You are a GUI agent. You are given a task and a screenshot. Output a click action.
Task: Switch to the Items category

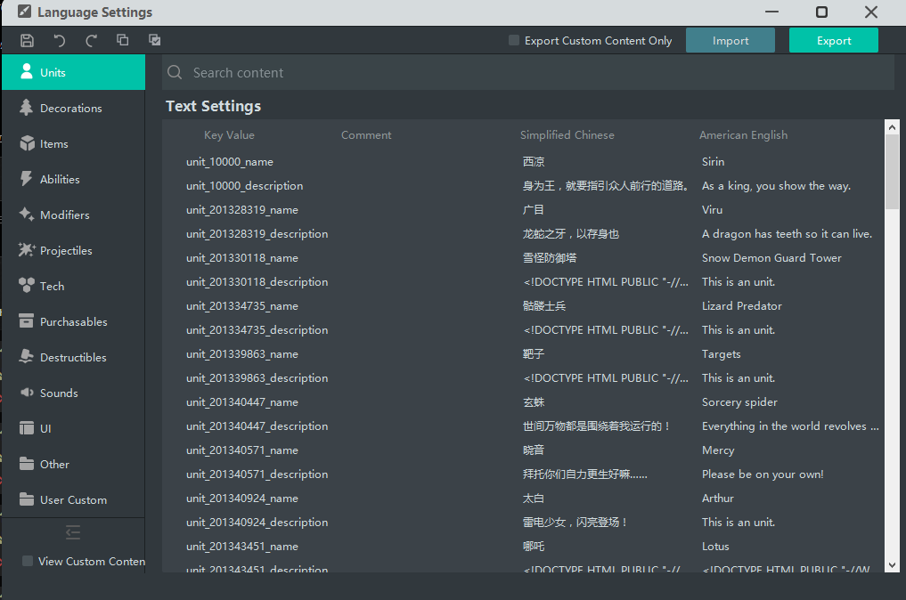(x=53, y=143)
